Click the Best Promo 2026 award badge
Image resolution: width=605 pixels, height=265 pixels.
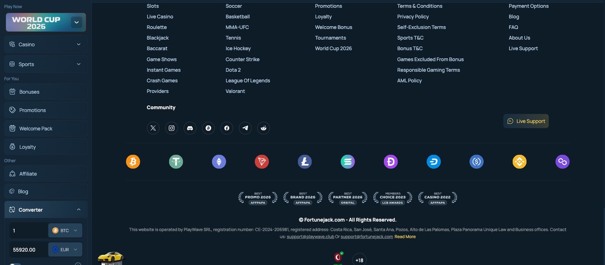(x=258, y=197)
